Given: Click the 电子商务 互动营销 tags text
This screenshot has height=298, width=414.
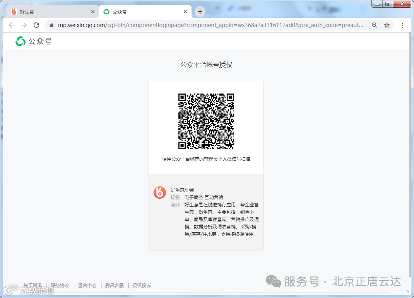Looking at the screenshot, I should 204,197.
